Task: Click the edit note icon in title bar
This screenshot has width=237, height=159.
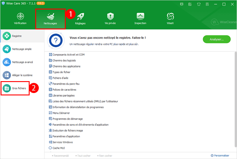Action: click(190, 4)
